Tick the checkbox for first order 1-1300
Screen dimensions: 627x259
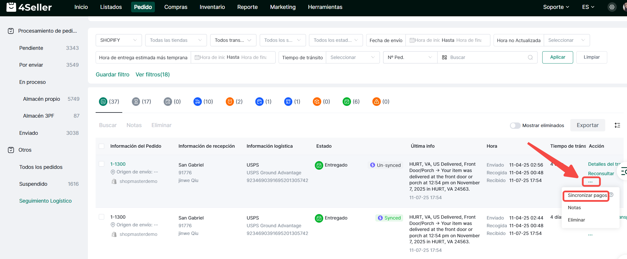102,164
